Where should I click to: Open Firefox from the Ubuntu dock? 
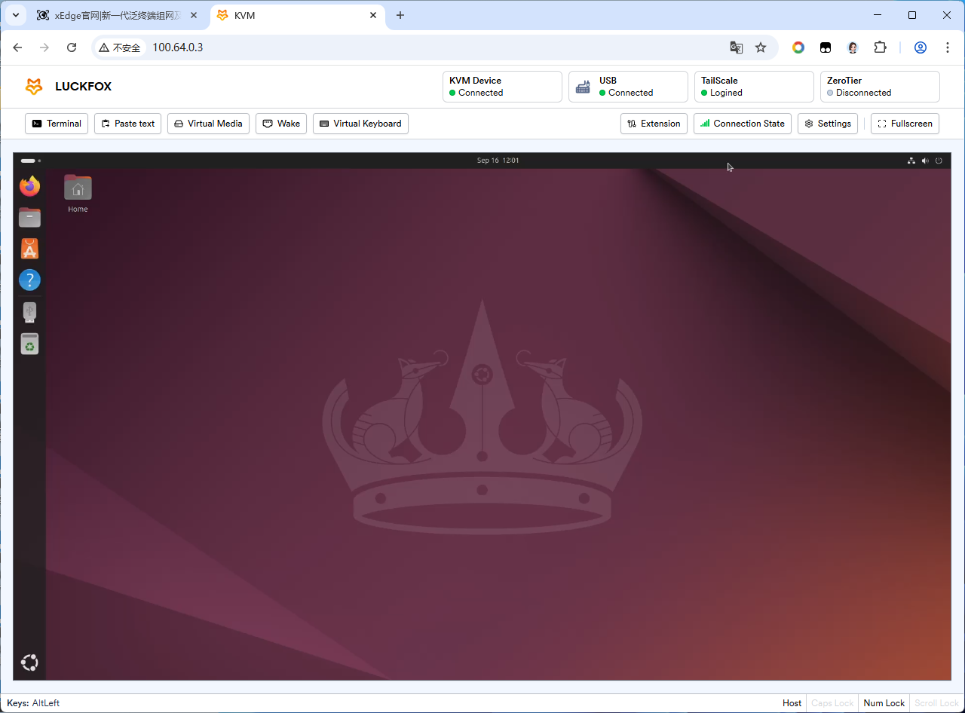pos(29,186)
